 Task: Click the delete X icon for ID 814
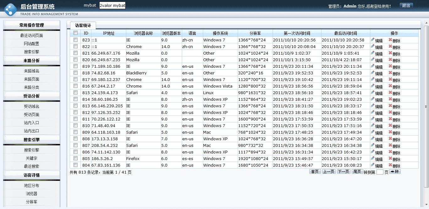(390, 99)
